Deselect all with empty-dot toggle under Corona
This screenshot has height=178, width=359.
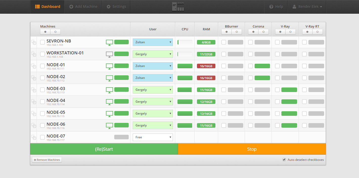point(263,32)
